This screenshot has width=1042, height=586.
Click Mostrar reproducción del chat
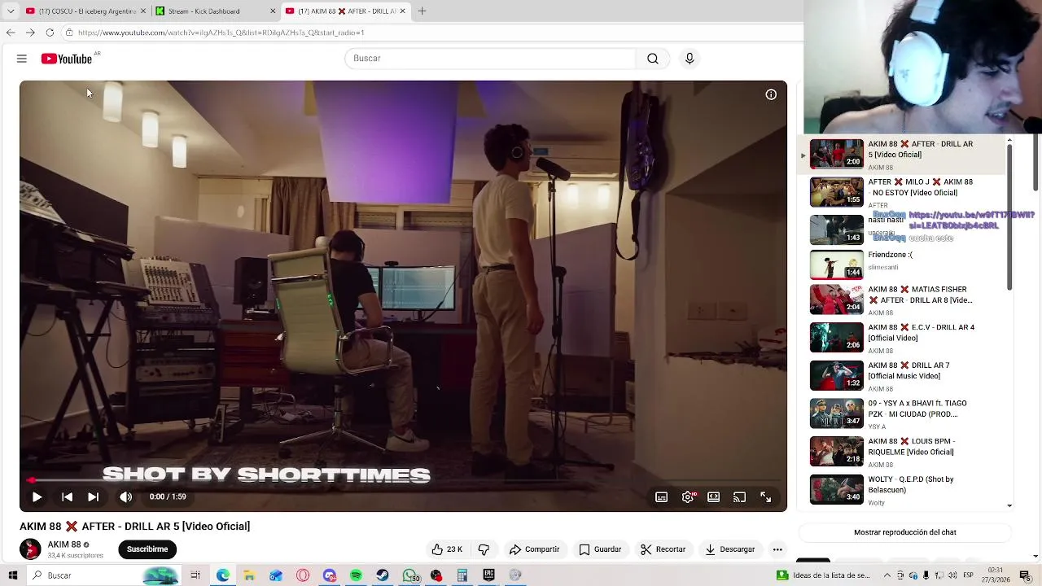click(x=904, y=532)
